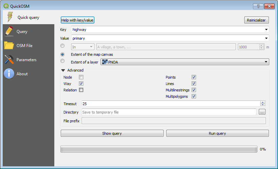Click the query progress bar

click(x=159, y=149)
